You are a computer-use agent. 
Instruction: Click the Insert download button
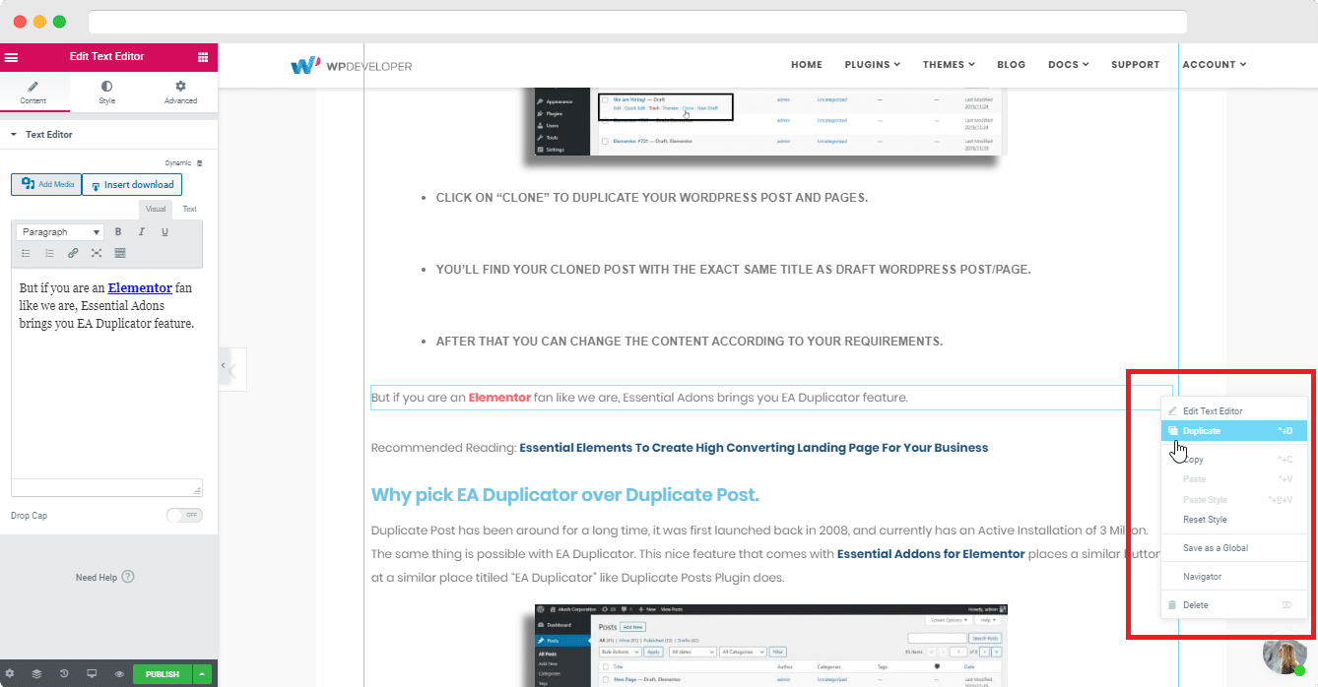[132, 184]
